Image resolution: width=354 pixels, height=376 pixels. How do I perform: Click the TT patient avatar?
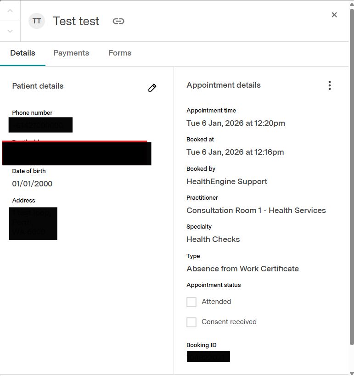coord(37,21)
